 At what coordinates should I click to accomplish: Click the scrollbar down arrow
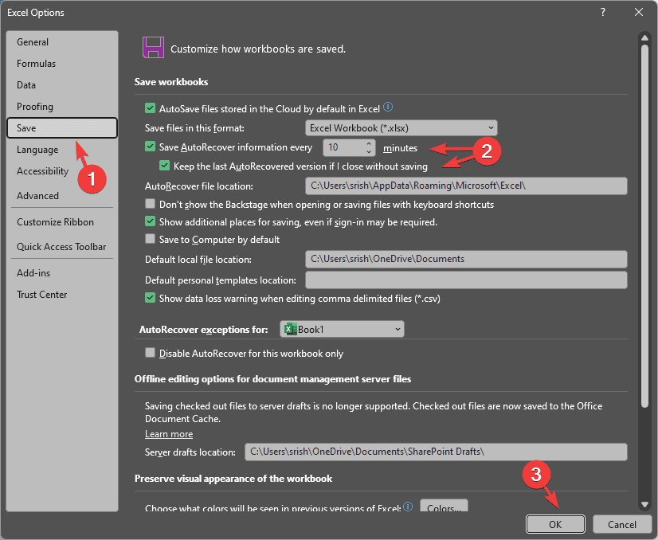pos(646,505)
